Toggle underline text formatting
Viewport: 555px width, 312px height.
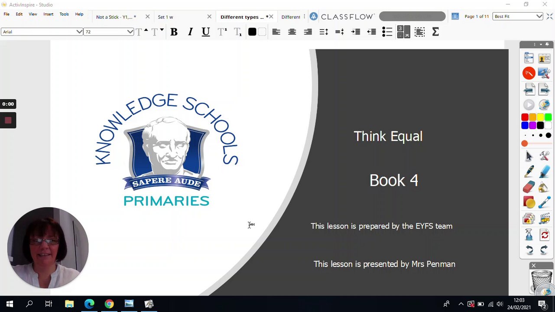coord(206,32)
